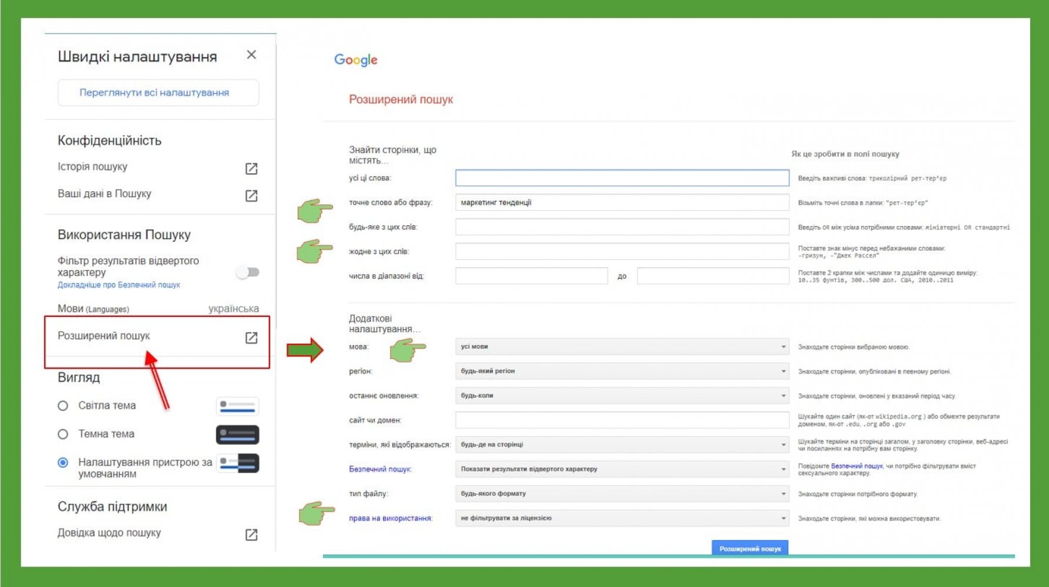Click the 'Використання Пошуку' section heading
Screen dimensions: 1049x587
(x=124, y=235)
